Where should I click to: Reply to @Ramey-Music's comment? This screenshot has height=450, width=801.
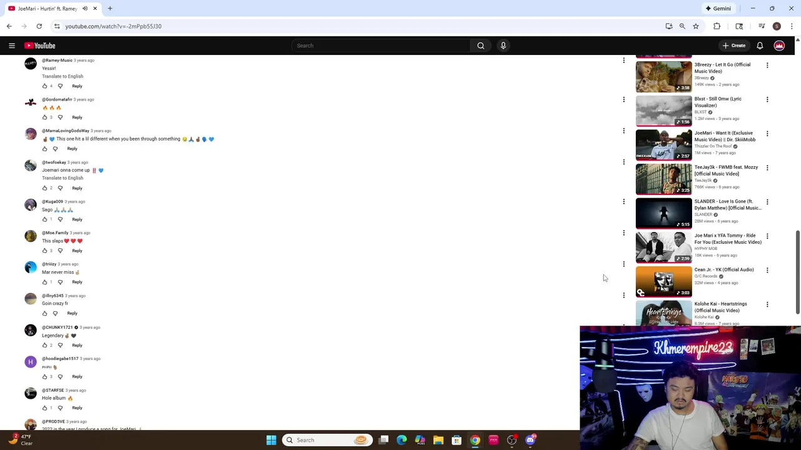77,86
